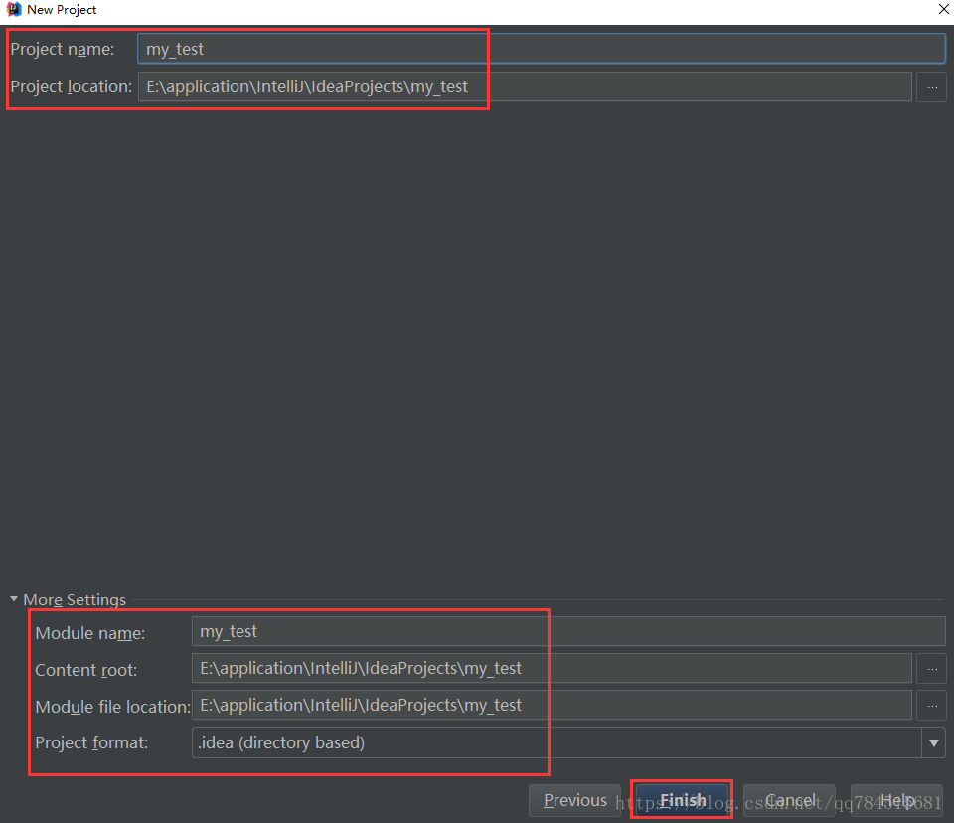Click the IntelliJ IDEA logo in title bar
The image size is (954, 823).
(x=13, y=9)
